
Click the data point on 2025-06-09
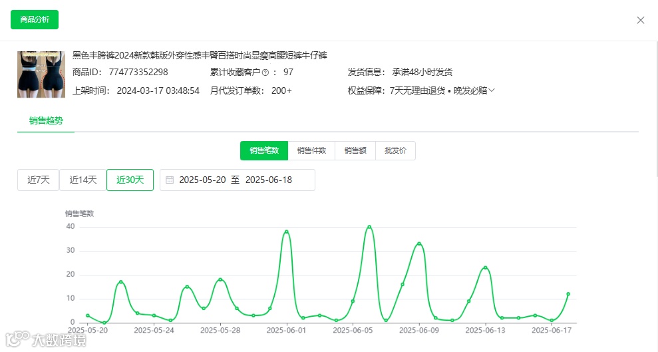[418, 244]
